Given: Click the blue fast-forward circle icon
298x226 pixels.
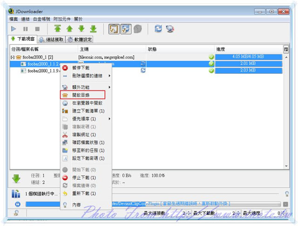Looking at the screenshot, I should point(18,204).
